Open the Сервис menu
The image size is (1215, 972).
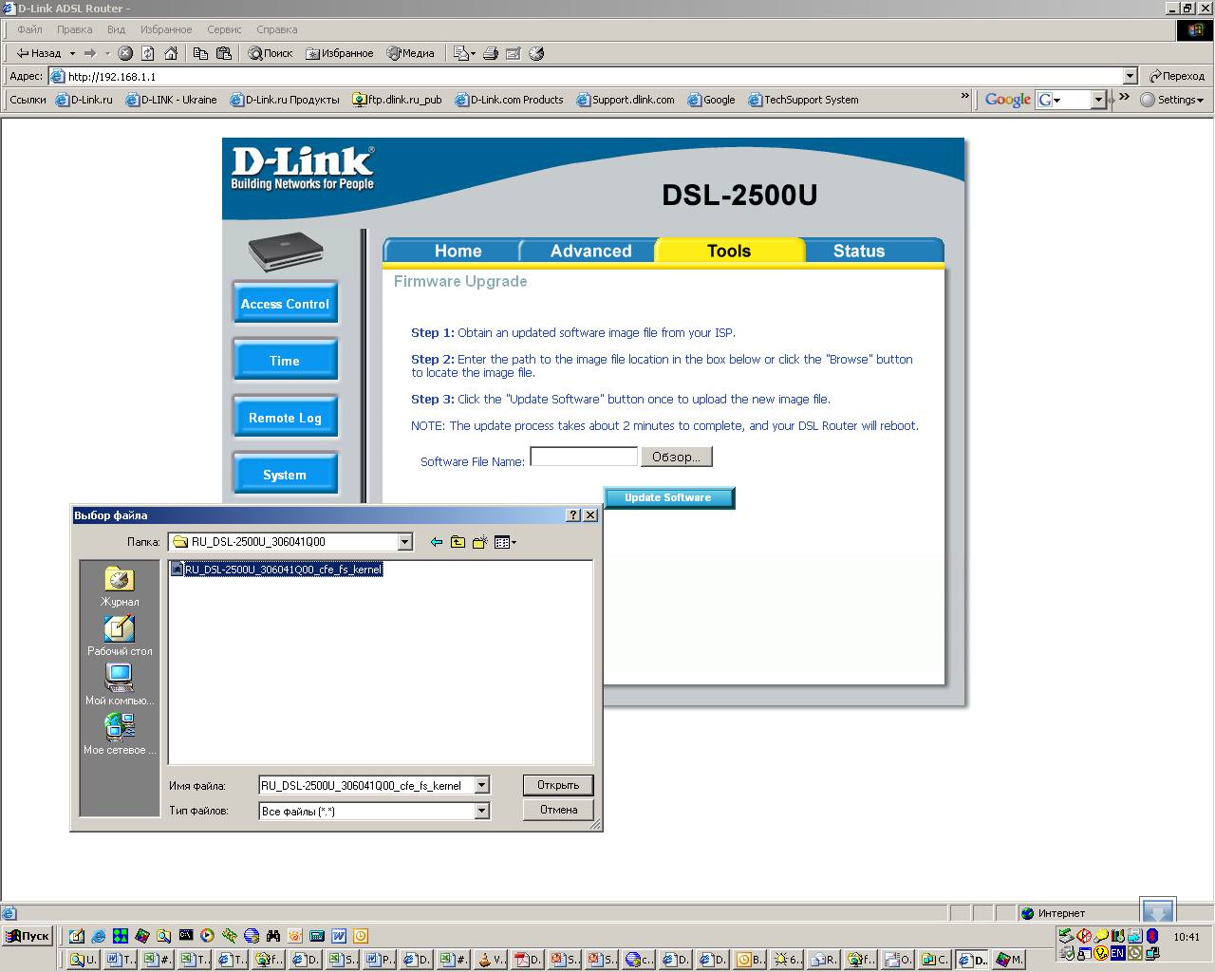point(224,29)
